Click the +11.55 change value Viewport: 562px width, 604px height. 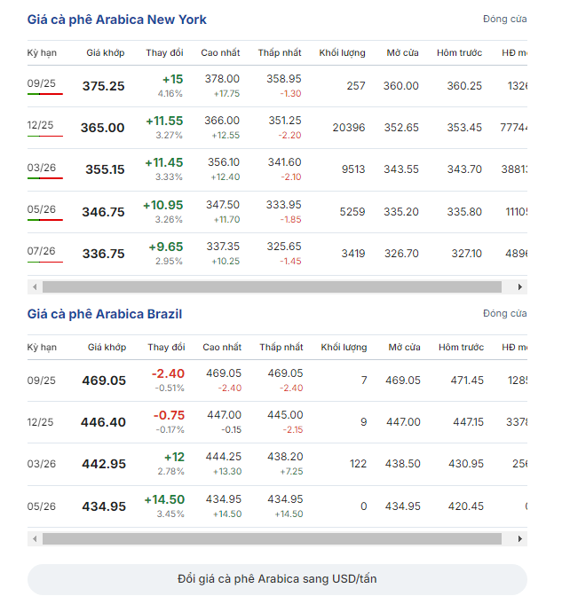tap(164, 121)
